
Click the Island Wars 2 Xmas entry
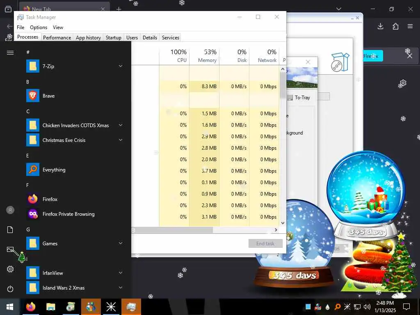(75, 288)
